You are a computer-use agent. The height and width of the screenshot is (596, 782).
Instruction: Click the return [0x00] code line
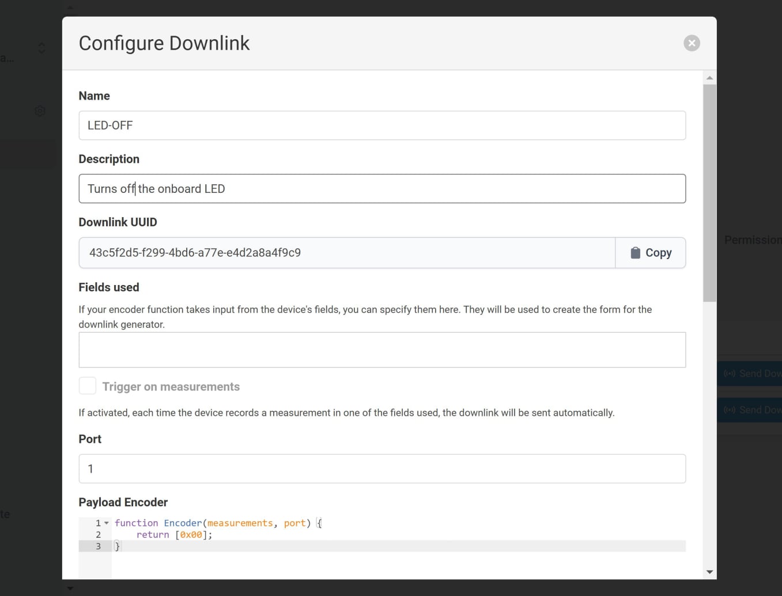click(x=175, y=535)
